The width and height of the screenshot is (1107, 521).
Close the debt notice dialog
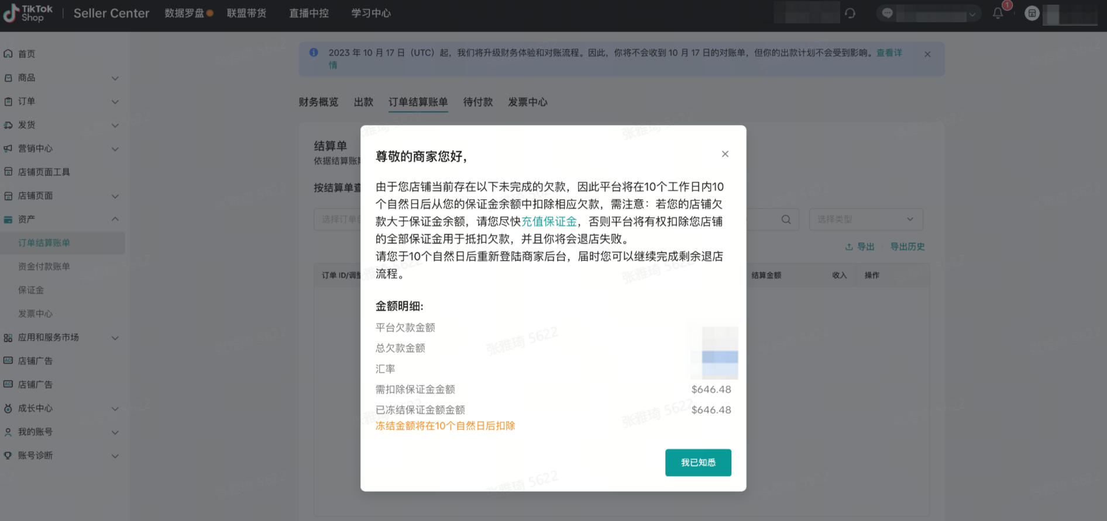[725, 154]
